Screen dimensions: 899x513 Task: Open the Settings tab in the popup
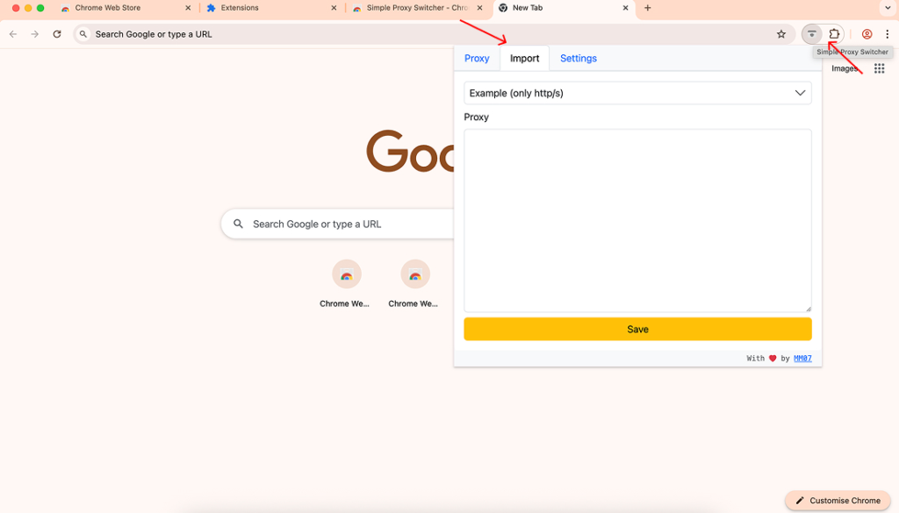(578, 58)
